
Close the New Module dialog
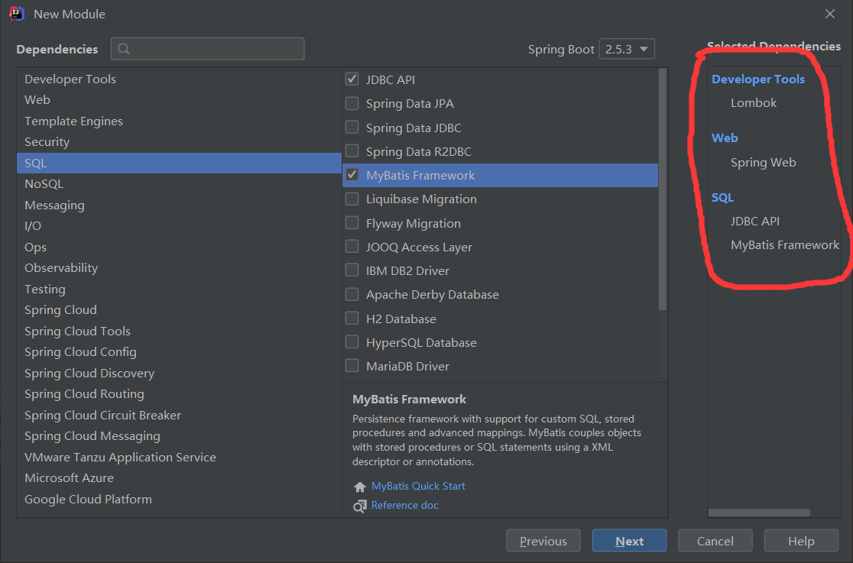(829, 15)
